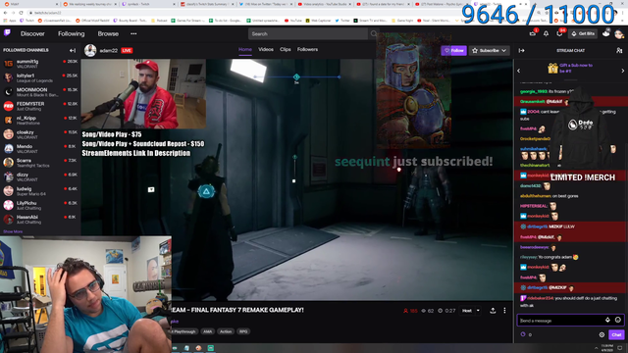Click the AMA tag
Screen dimensions: 628x353
tap(207, 331)
